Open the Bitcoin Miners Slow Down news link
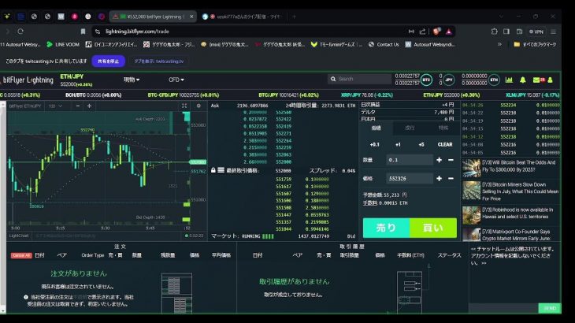Viewport: 575px width, 323px height. tap(520, 191)
